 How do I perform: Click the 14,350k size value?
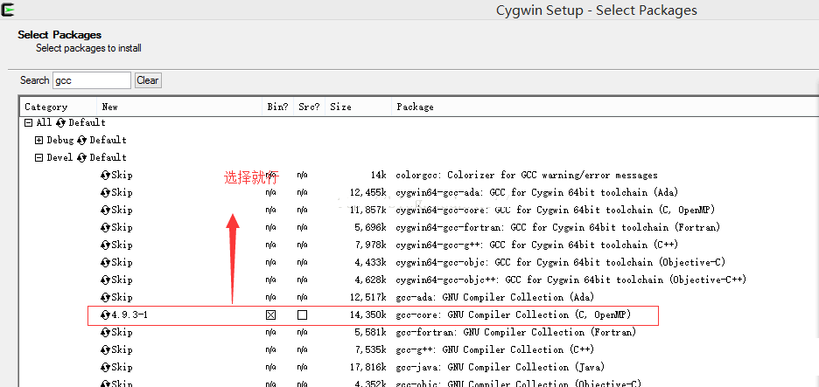(368, 315)
